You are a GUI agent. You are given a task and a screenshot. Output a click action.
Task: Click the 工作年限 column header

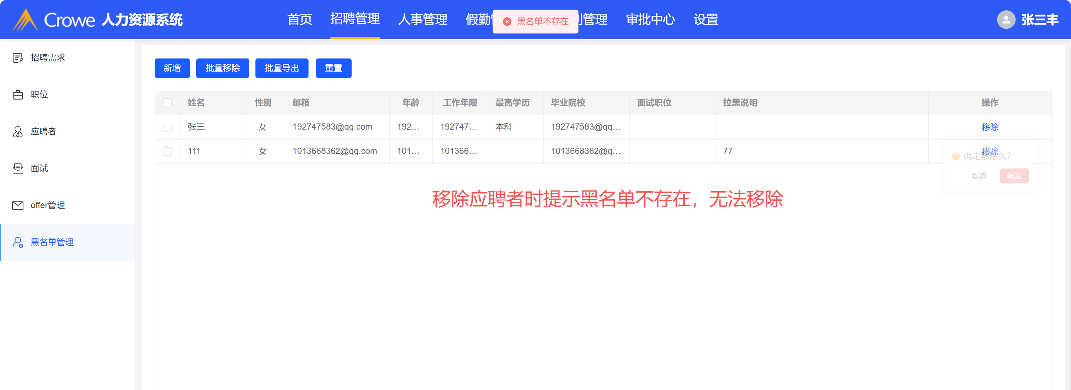pyautogui.click(x=460, y=103)
